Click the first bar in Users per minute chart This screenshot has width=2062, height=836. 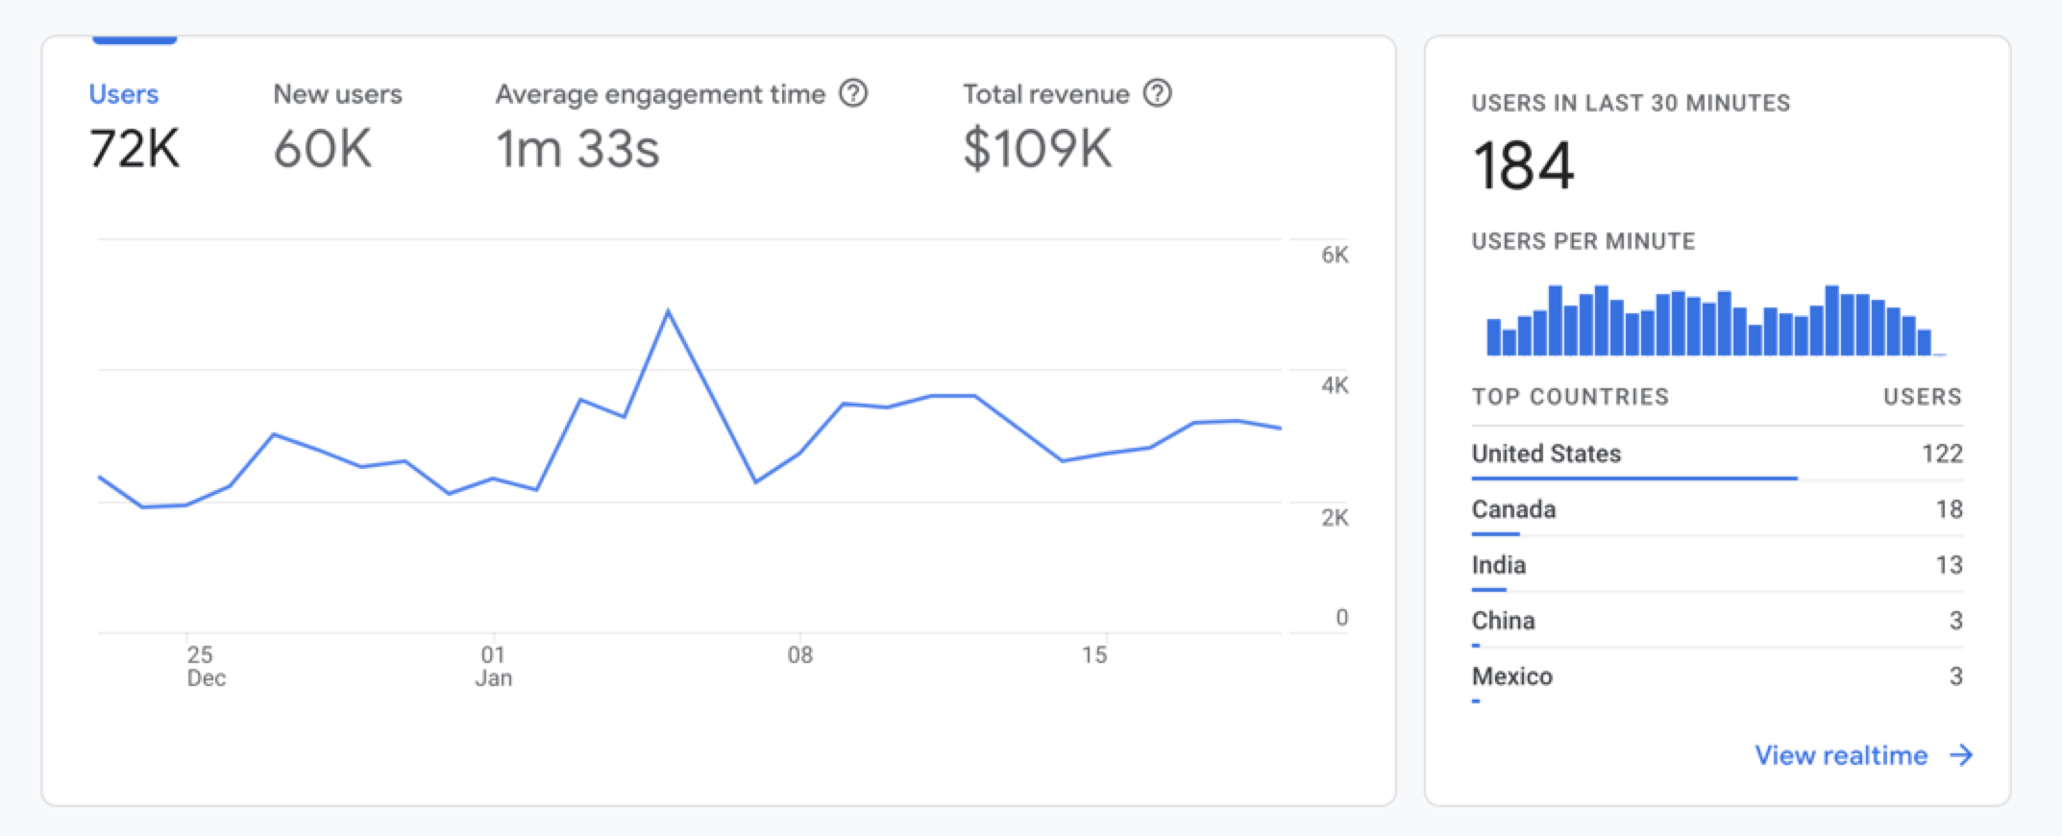pyautogui.click(x=1493, y=338)
